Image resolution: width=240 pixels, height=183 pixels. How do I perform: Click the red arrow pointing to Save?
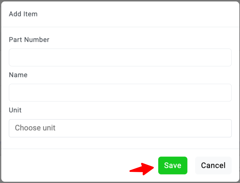(142, 168)
